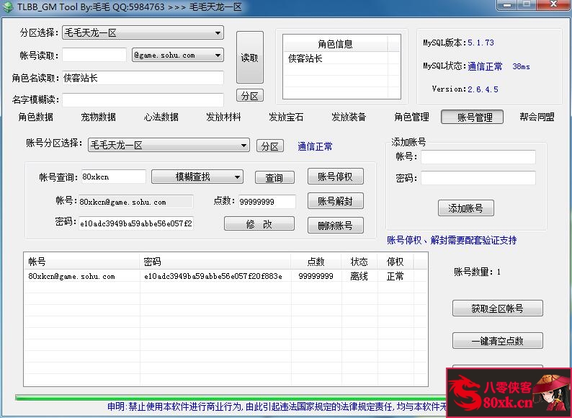Open the 模糊查找 search mode dropdown

(197, 177)
